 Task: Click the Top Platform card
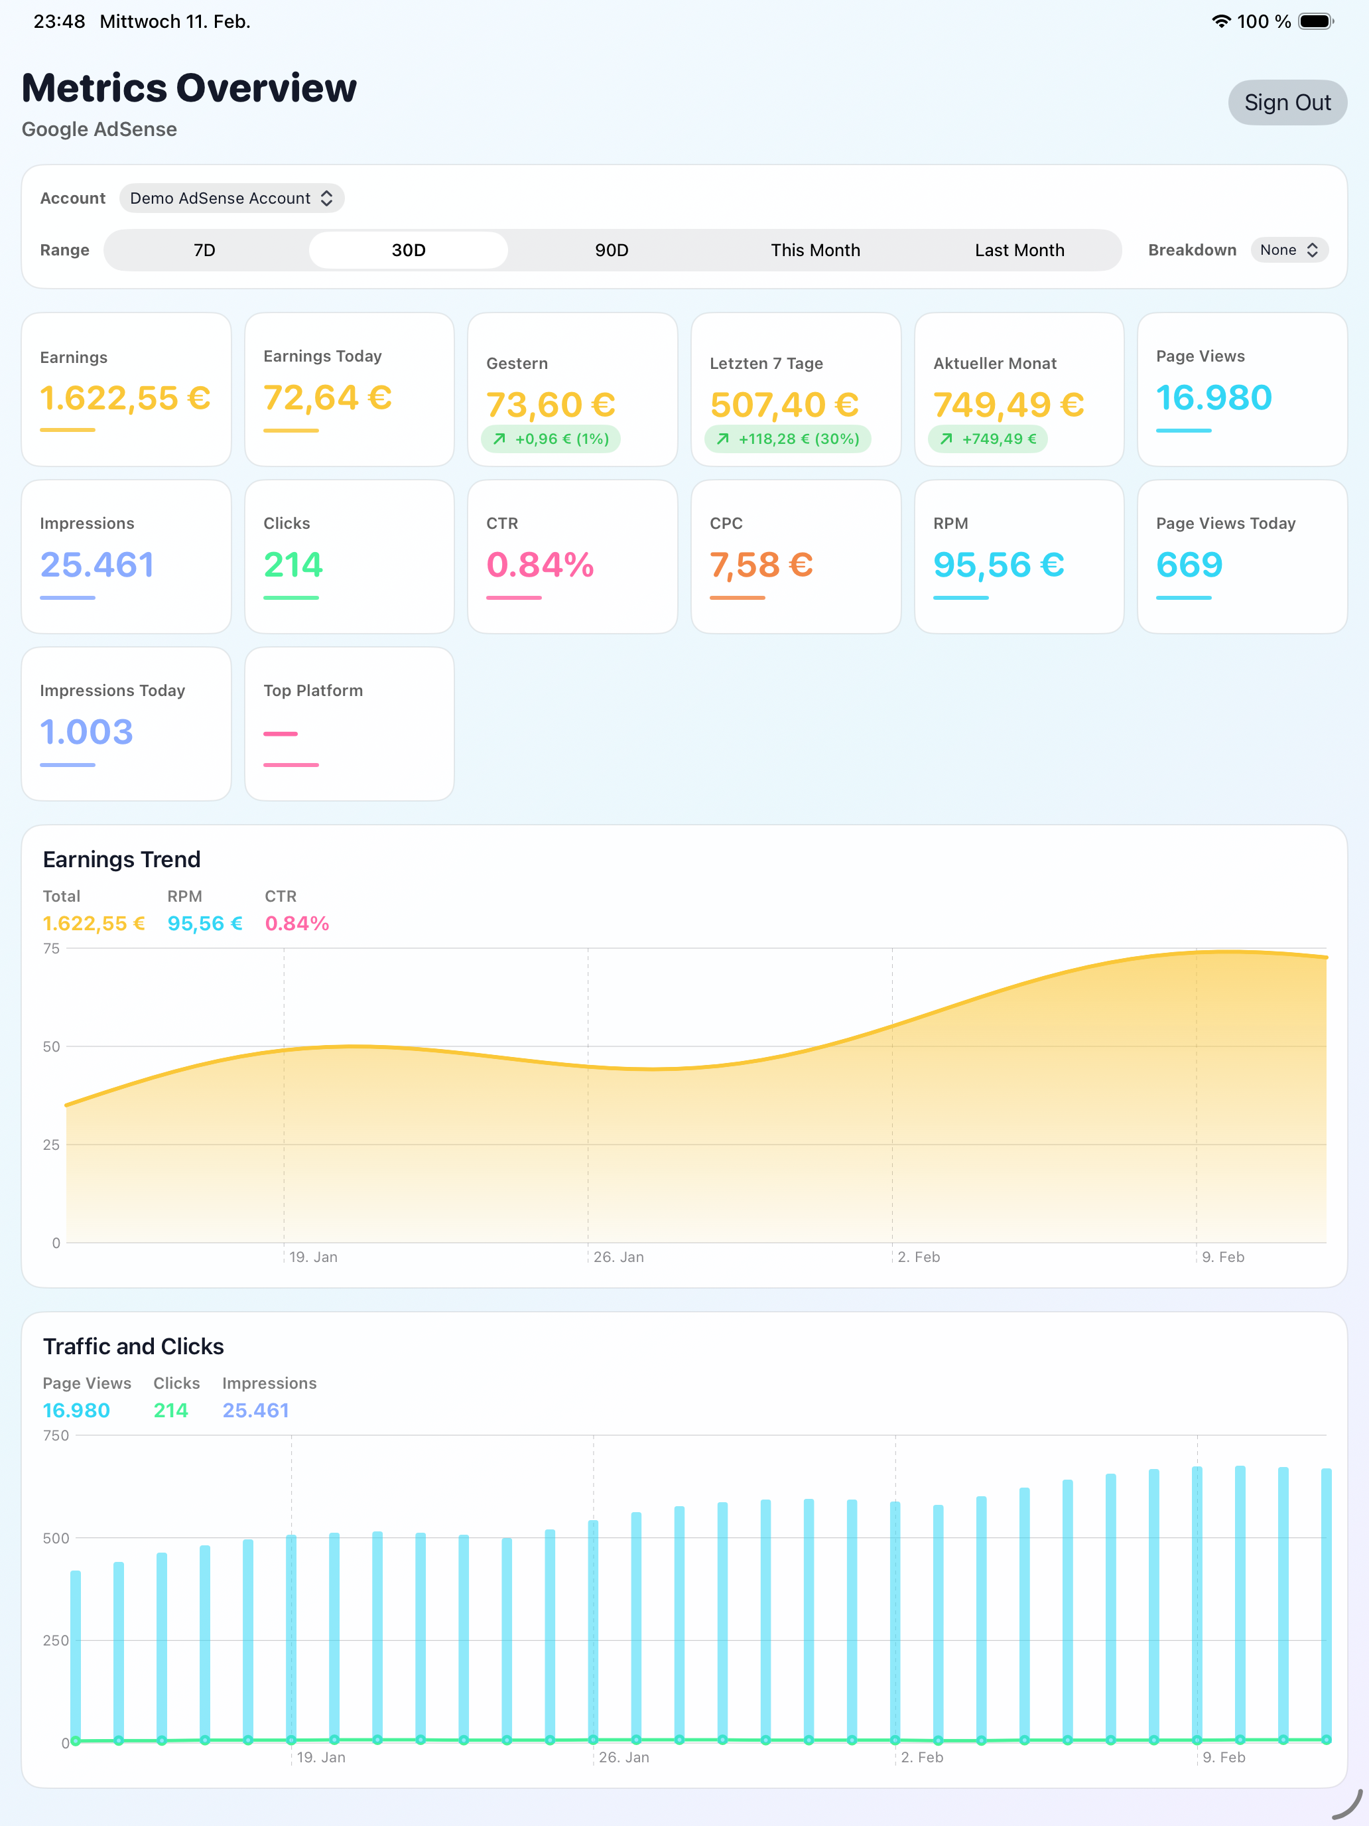tap(349, 724)
